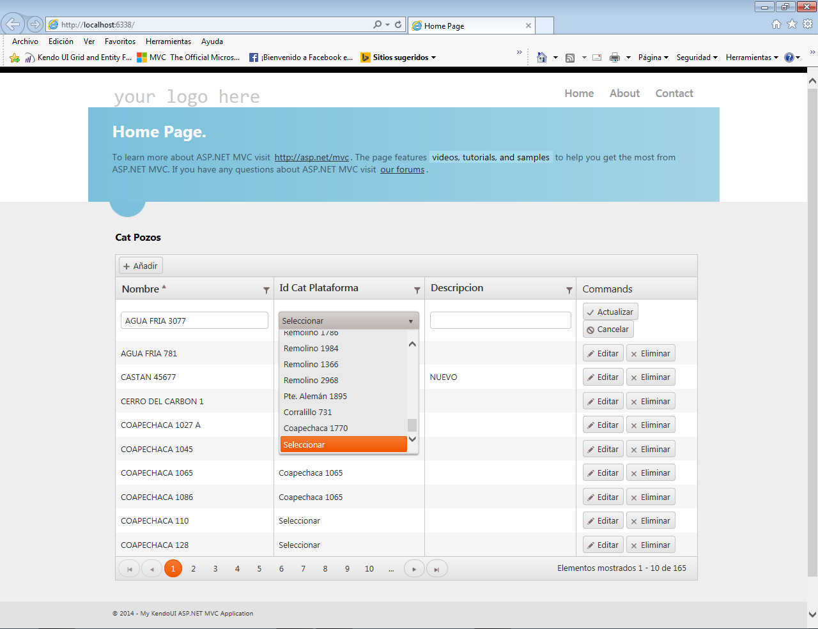Show more favorites bar items chevron
Viewport: 818px width, 629px height.
[519, 52]
